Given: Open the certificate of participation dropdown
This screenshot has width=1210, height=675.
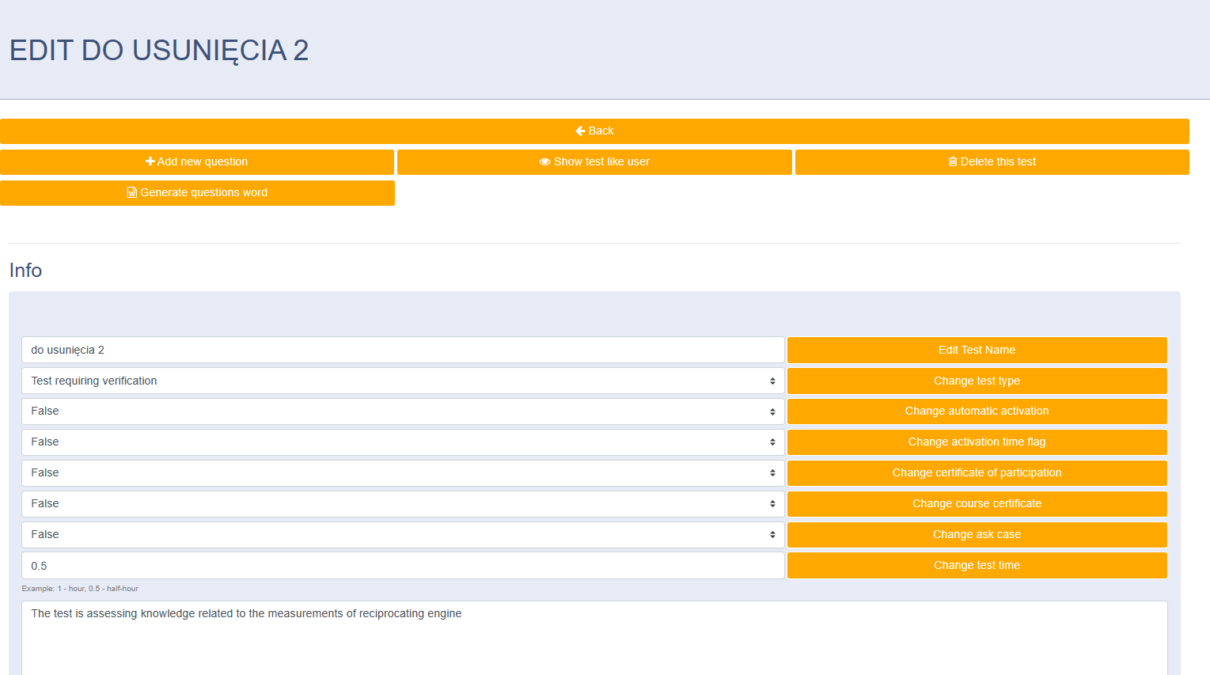Looking at the screenshot, I should coord(403,473).
